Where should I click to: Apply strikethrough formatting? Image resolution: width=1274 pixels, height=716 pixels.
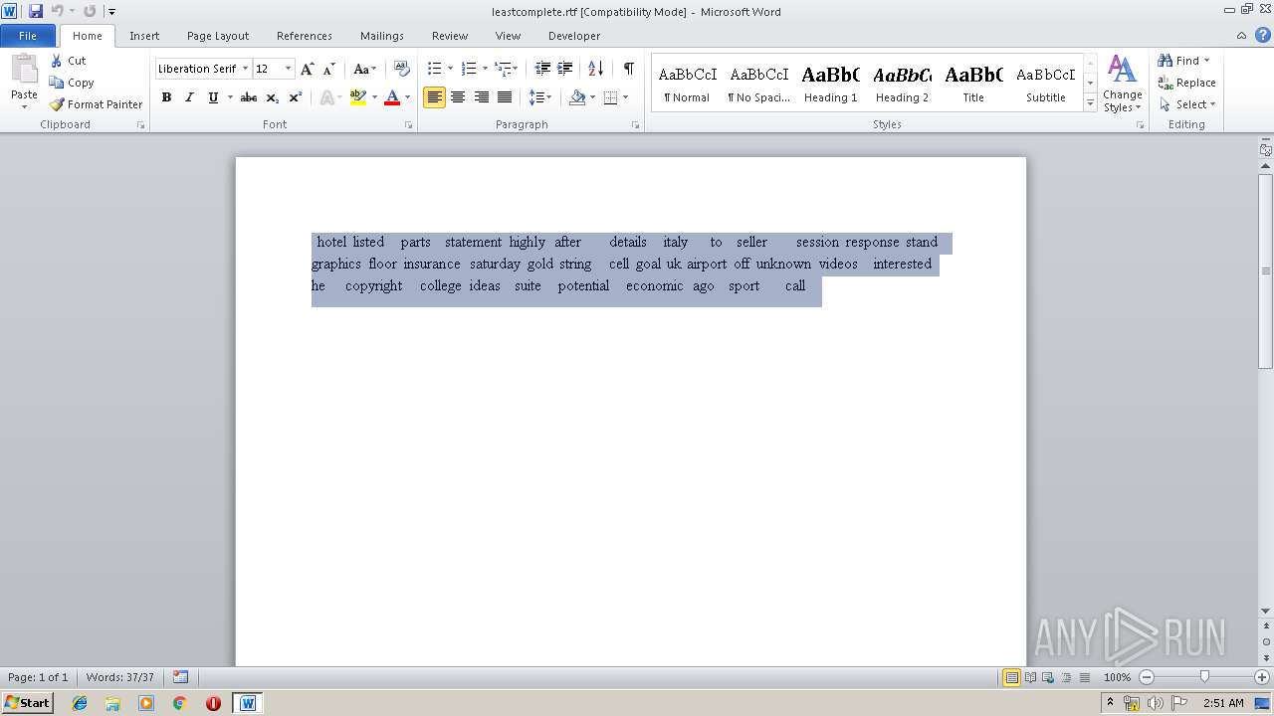(x=249, y=97)
